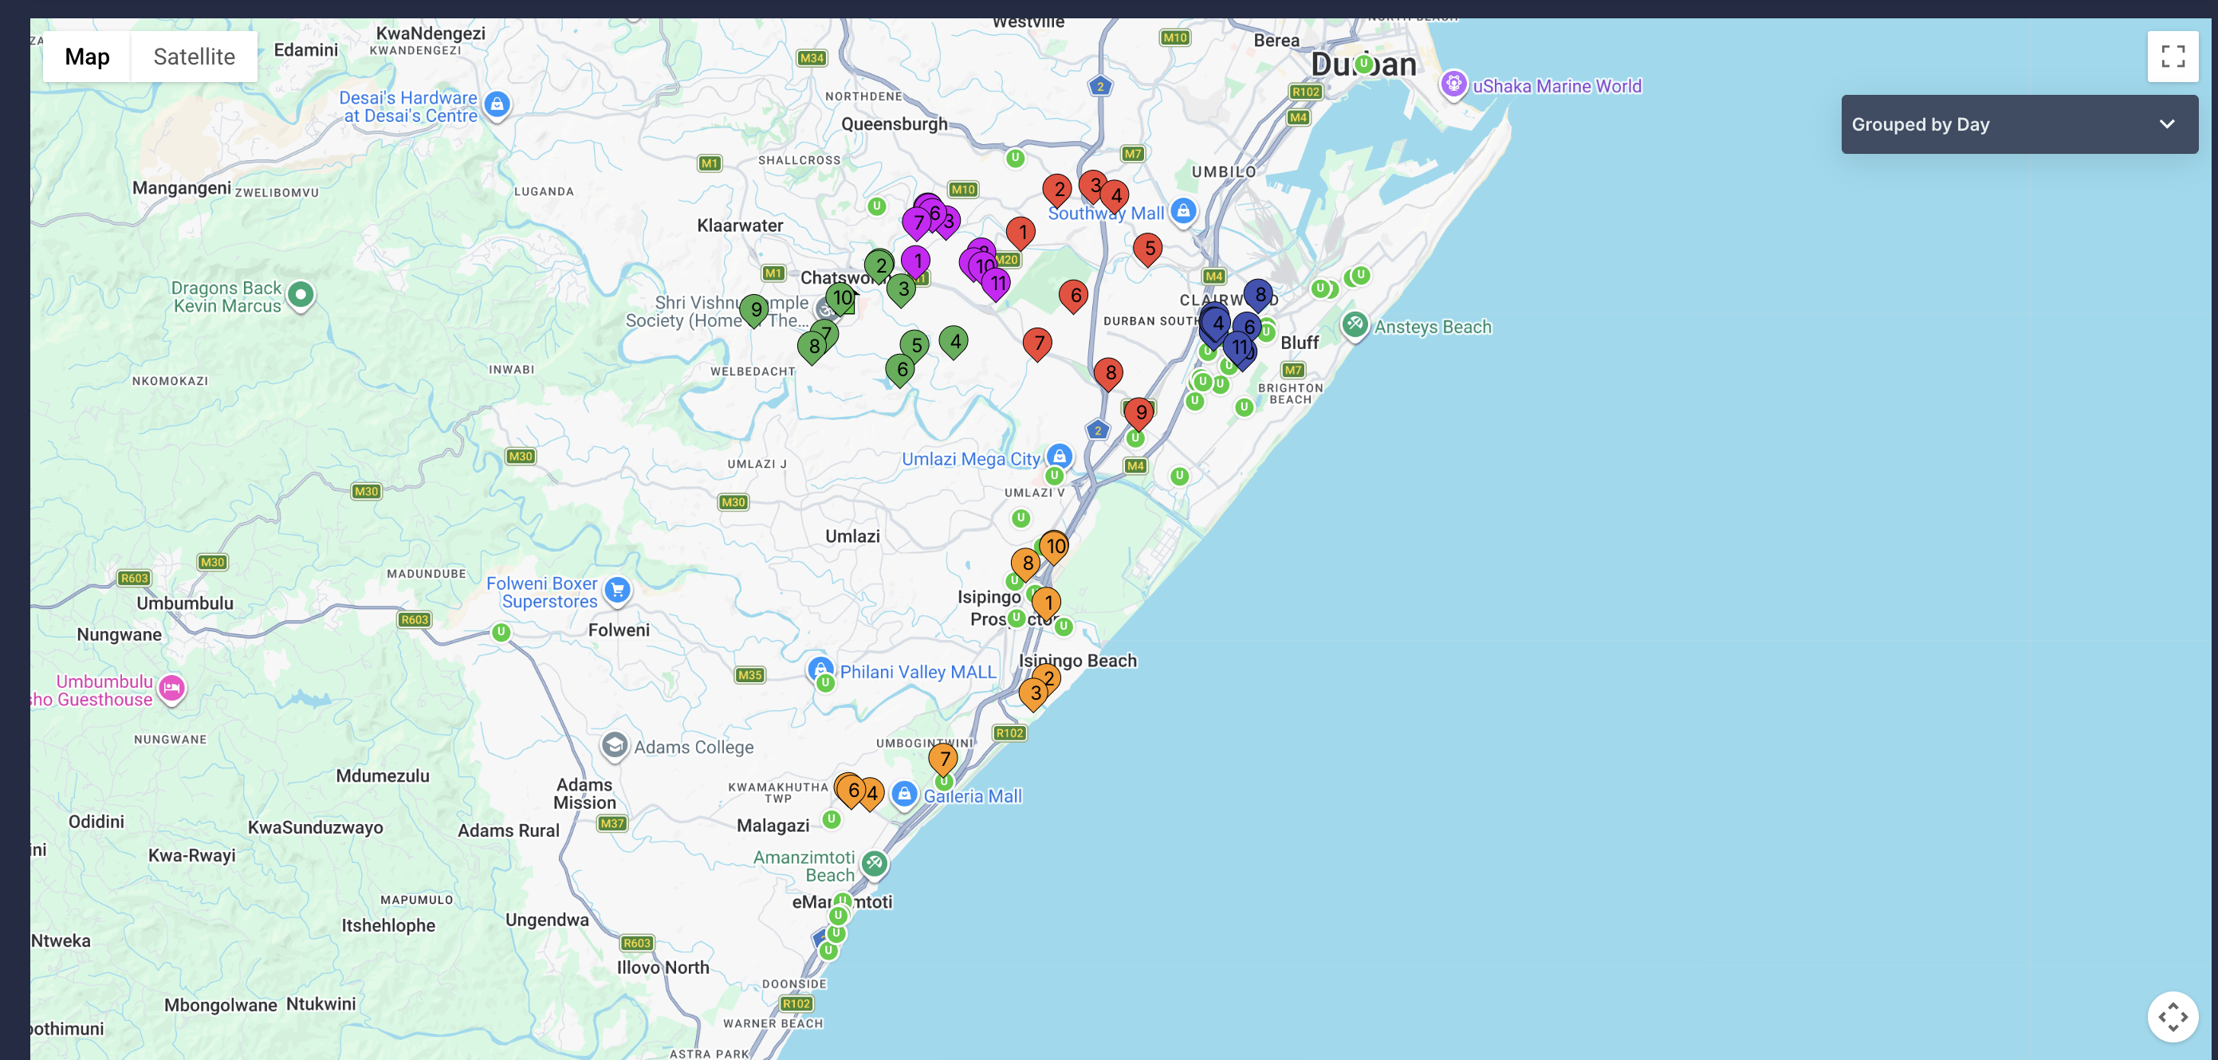Click the Dragons Back Kevin Marcus pin

point(301,296)
